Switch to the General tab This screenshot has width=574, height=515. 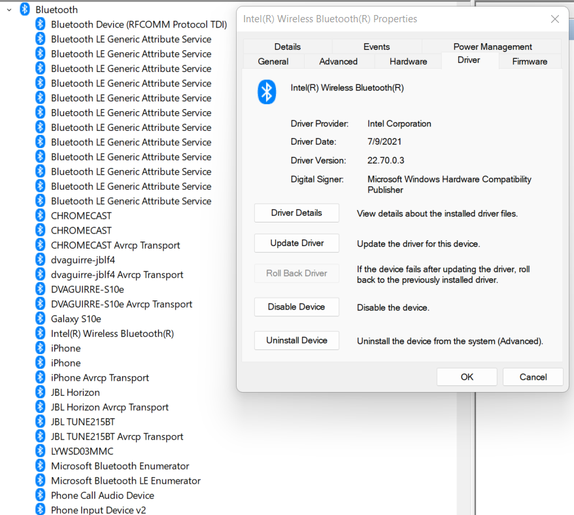[x=273, y=62]
